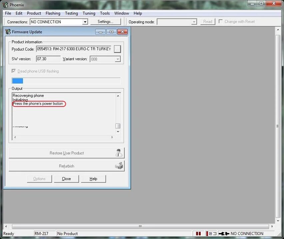Click the connection plug status icon
Image resolution: width=284 pixels, height=239 pixels.
click(224, 234)
